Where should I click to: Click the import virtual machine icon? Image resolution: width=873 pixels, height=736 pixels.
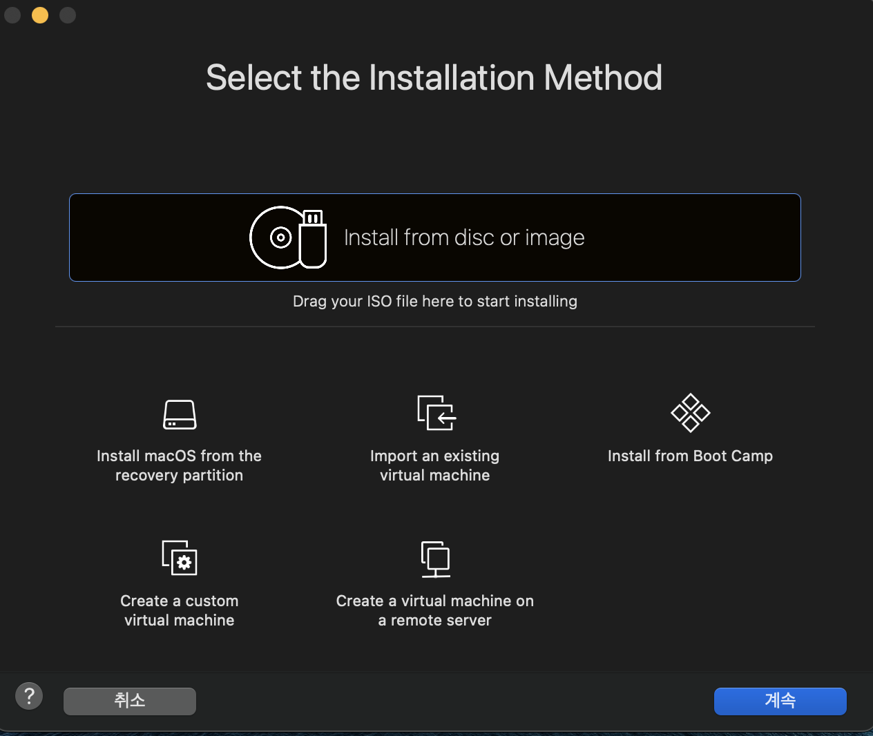point(436,413)
